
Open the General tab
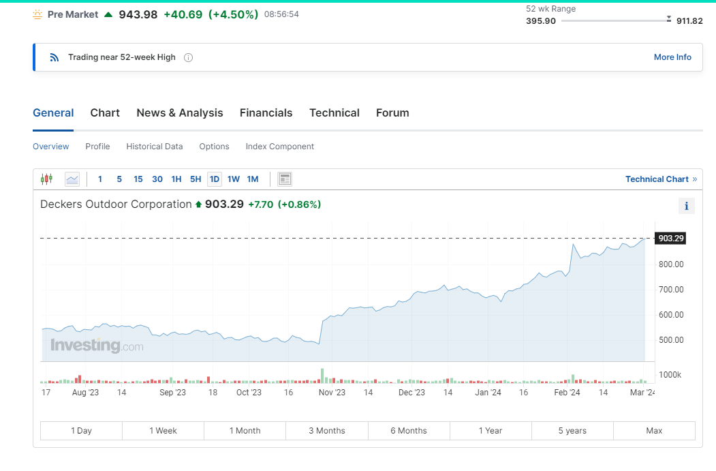click(x=53, y=113)
